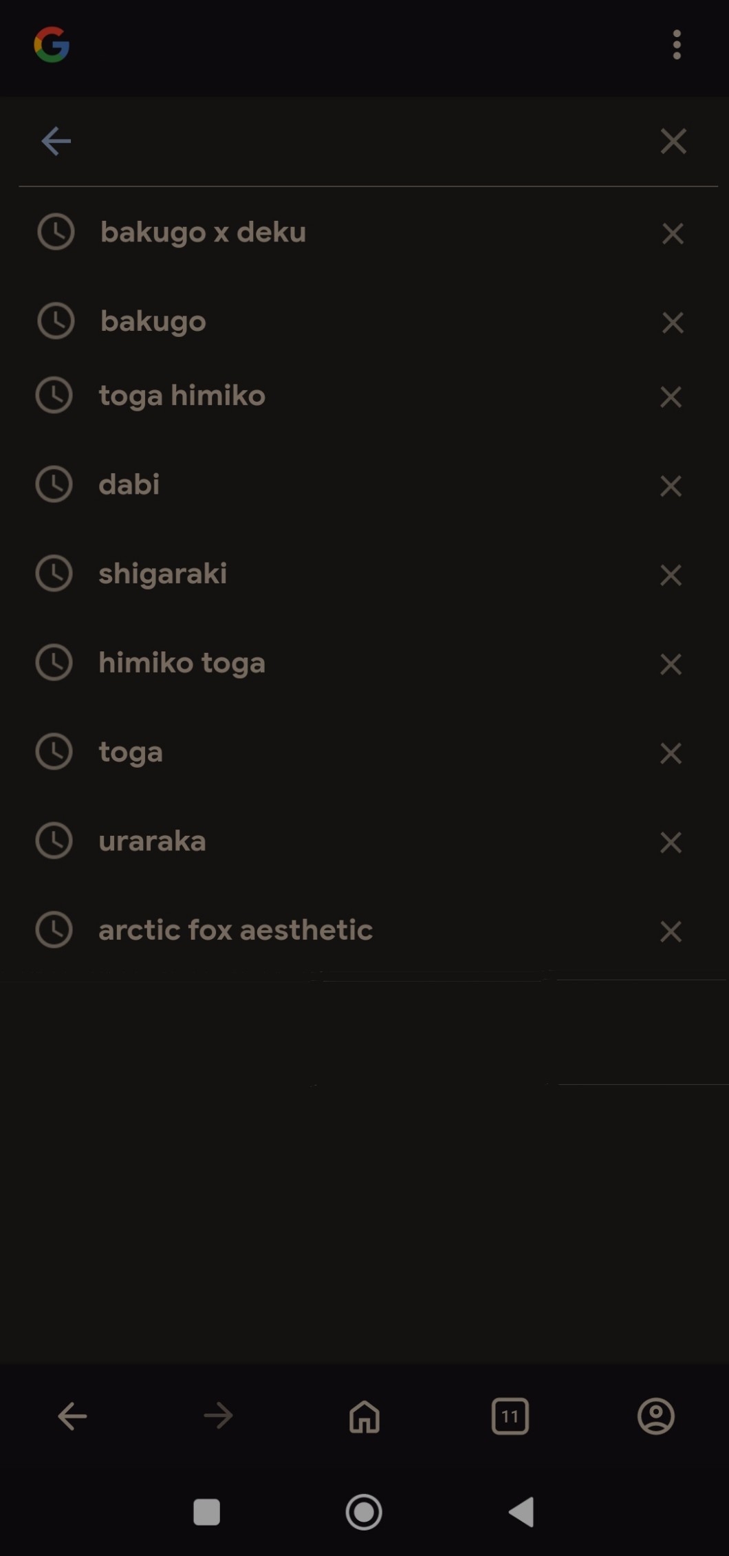Go back using the search bar arrow
Viewport: 729px width, 1556px height.
tap(56, 142)
